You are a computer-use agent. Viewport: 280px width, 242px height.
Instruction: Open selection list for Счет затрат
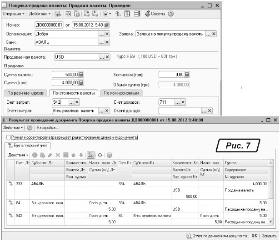click(71, 102)
